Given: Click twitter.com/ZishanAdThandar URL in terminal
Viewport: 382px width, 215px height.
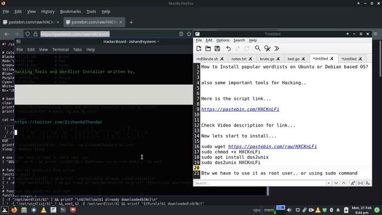Looking at the screenshot, I should pos(58,122).
